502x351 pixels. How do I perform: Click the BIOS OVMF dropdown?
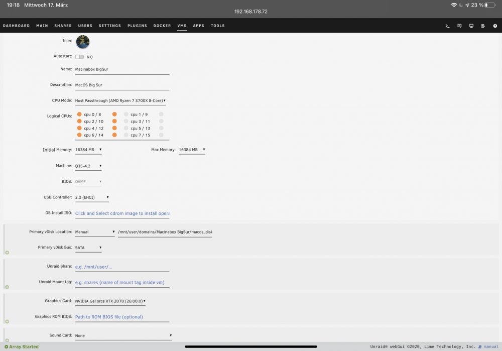click(x=88, y=182)
